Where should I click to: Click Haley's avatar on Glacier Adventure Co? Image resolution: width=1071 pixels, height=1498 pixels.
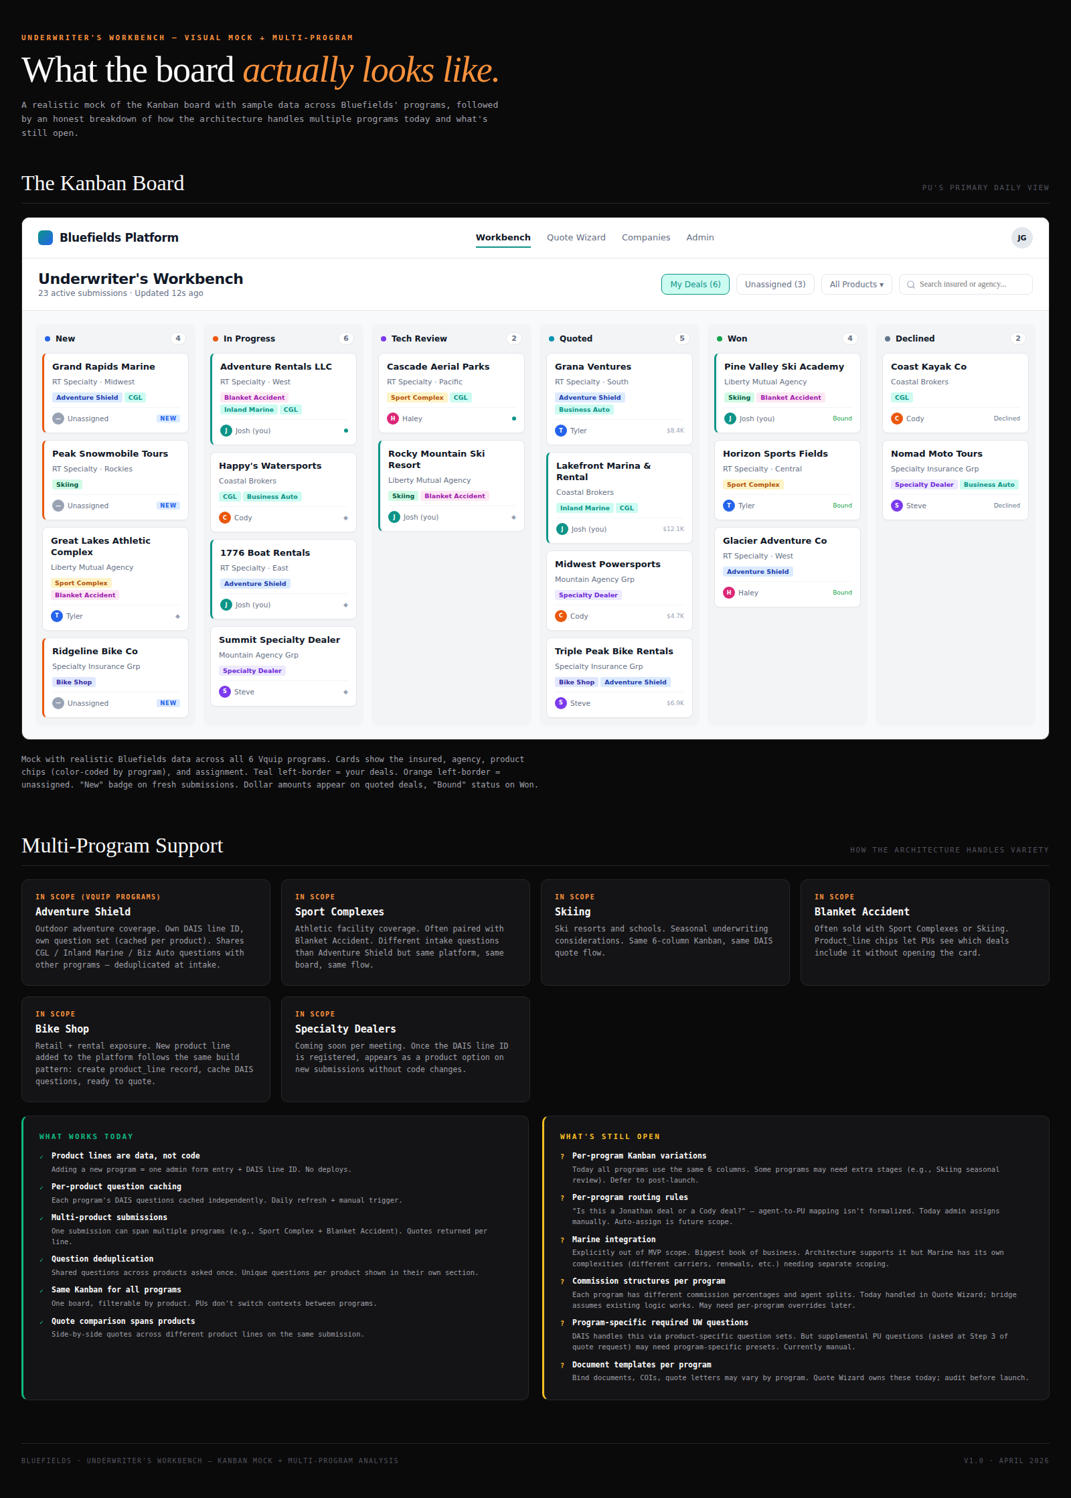(730, 593)
